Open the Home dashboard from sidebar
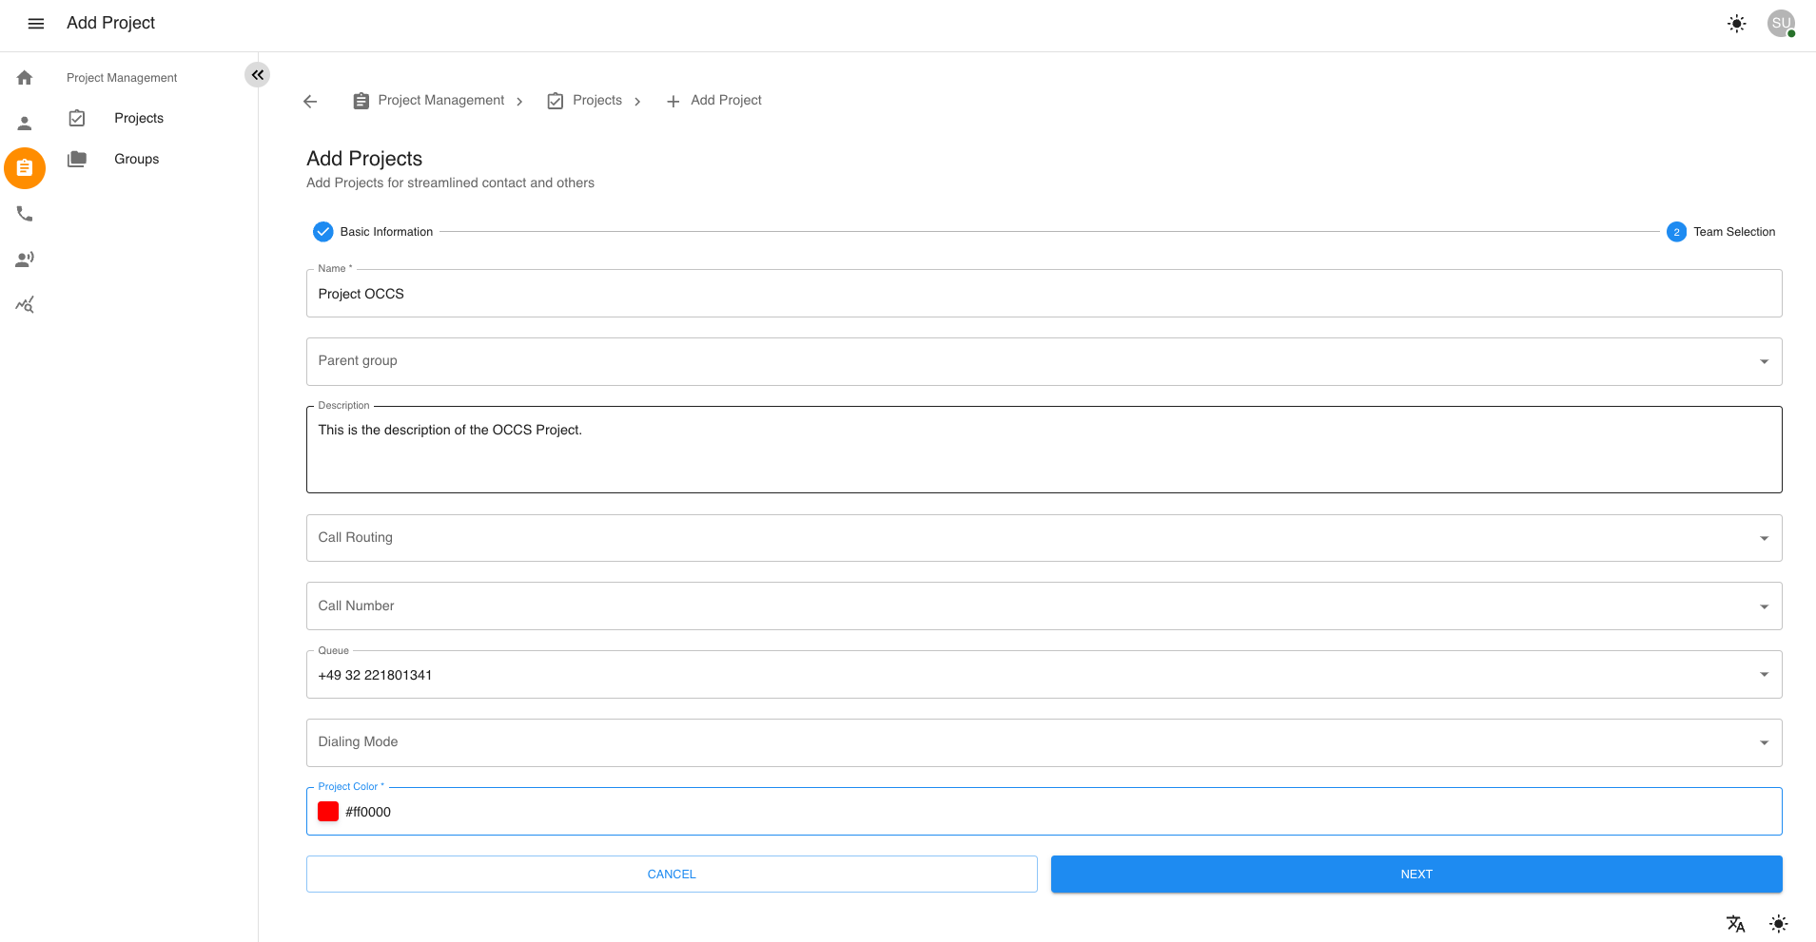 click(x=24, y=76)
